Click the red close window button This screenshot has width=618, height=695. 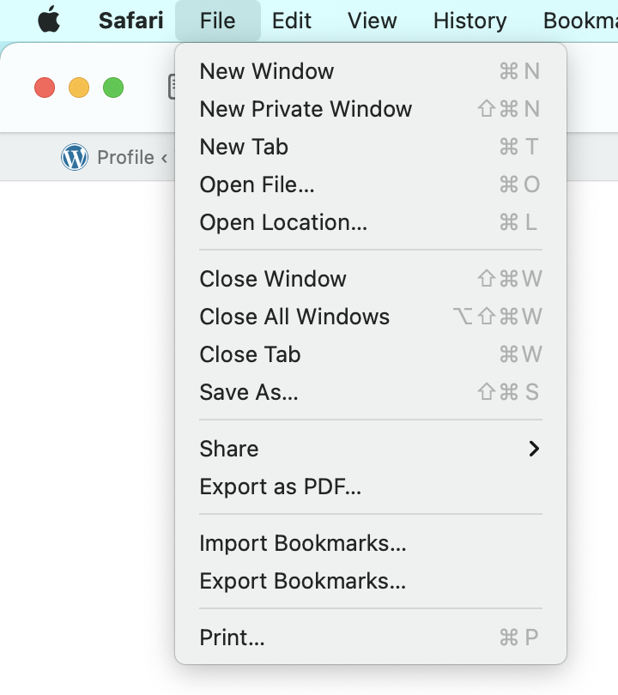click(x=45, y=88)
